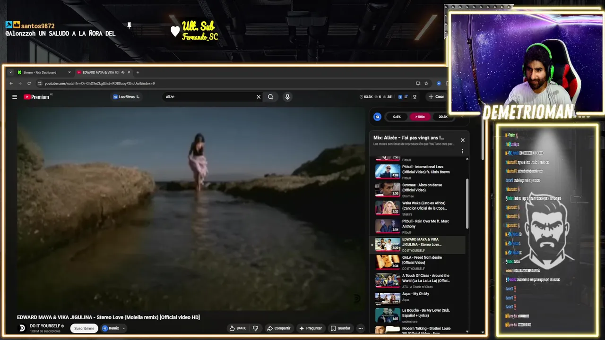This screenshot has width=605, height=340.
Task: Click the browser profile avatar icon
Action: point(439,83)
